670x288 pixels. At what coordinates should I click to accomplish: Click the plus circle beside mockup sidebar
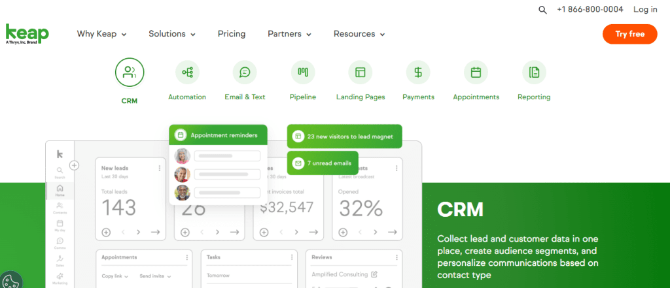pyautogui.click(x=75, y=165)
